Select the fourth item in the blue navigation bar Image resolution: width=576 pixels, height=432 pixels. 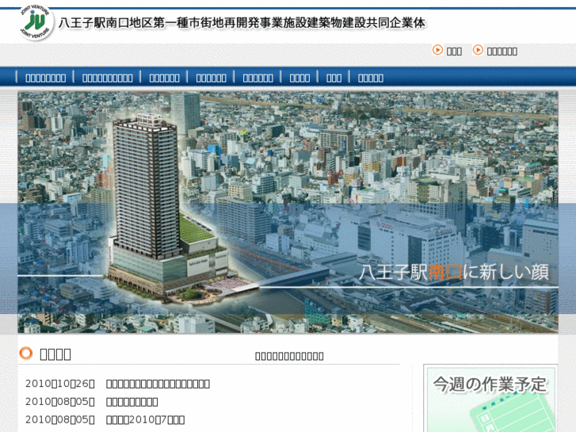211,78
